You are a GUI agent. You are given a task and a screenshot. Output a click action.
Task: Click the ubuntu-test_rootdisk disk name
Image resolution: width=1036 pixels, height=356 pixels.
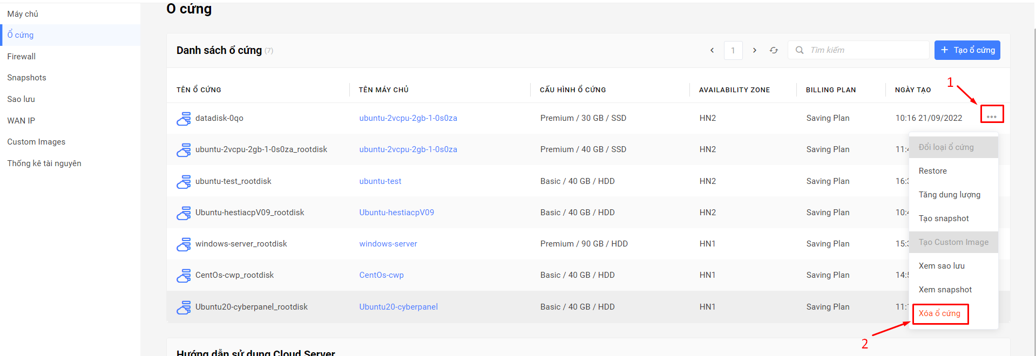pos(233,181)
